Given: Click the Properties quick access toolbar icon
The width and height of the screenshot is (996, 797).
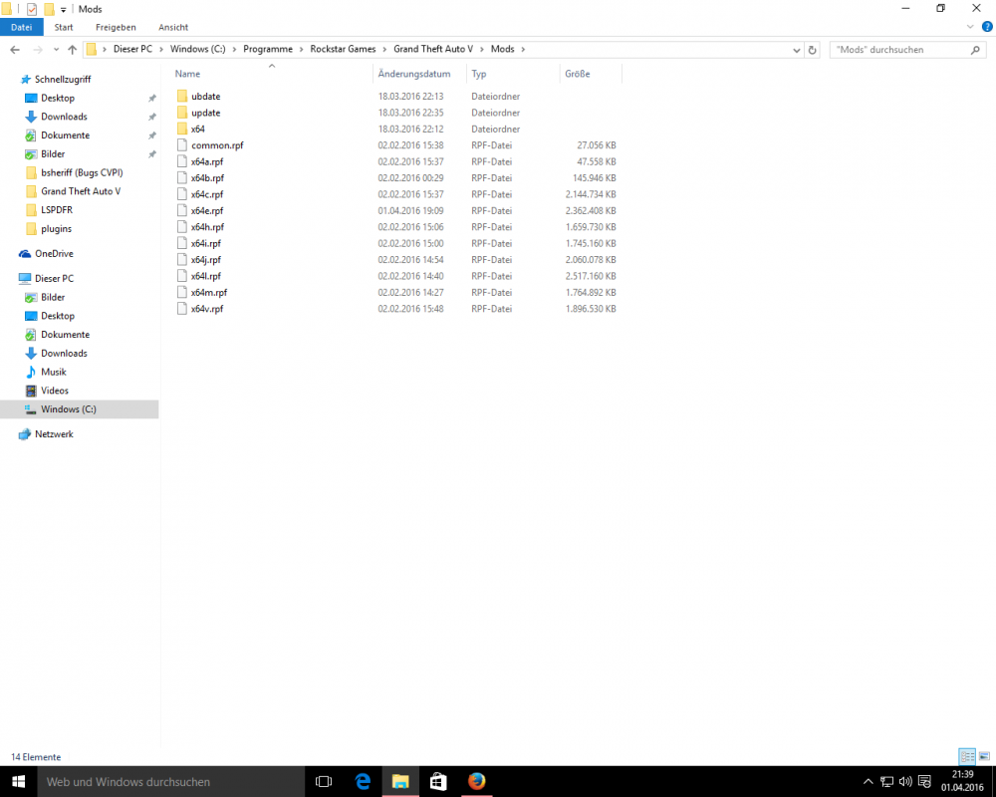Looking at the screenshot, I should pos(31,9).
